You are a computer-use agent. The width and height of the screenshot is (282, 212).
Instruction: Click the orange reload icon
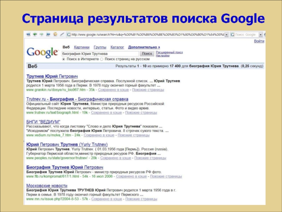55,34
